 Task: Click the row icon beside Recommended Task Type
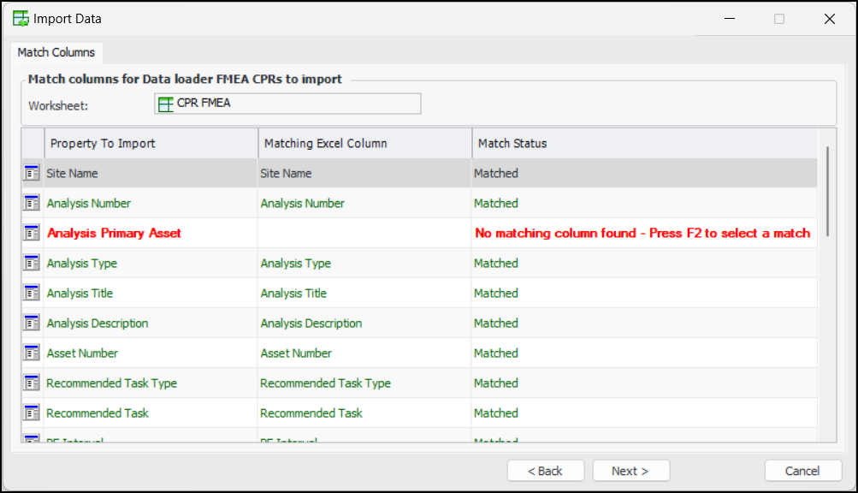point(32,383)
